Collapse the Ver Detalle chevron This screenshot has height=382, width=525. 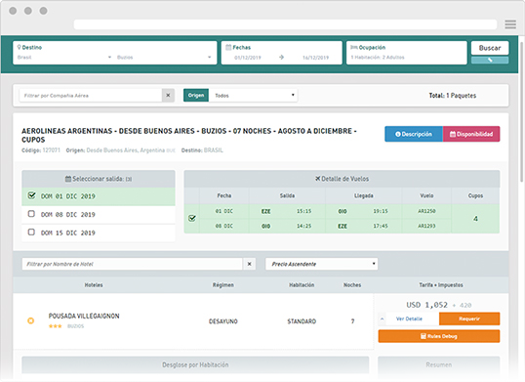[x=382, y=319]
